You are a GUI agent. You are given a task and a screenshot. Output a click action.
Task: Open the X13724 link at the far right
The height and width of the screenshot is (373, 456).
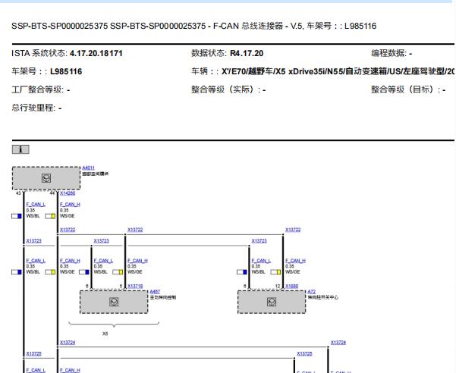click(x=338, y=343)
